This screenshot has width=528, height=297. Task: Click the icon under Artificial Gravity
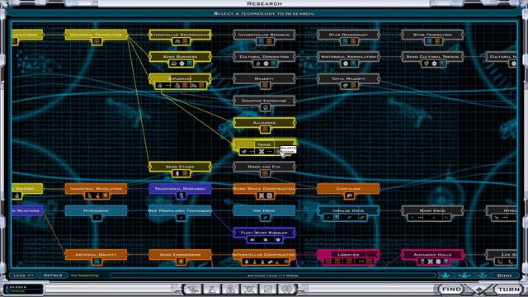97,262
